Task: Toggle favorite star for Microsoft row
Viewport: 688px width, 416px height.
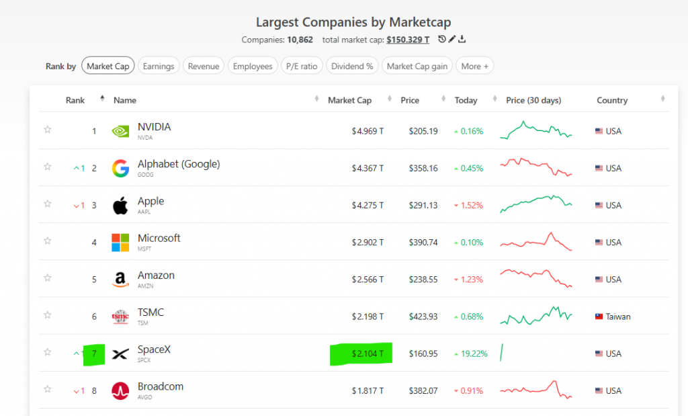Action: (48, 241)
